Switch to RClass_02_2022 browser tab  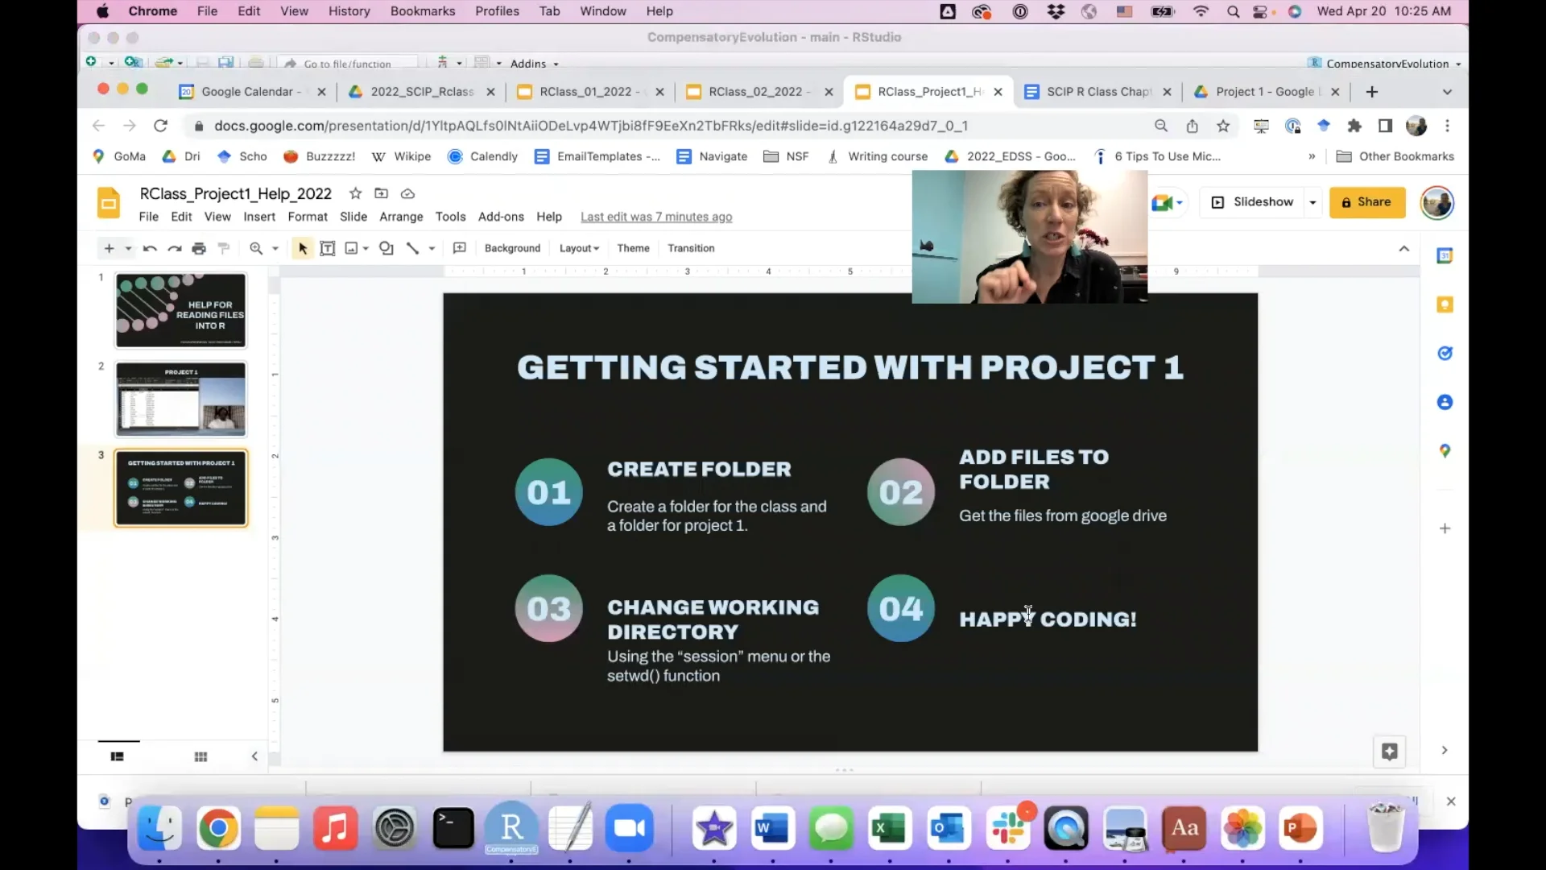tap(754, 92)
